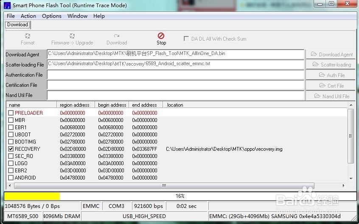Check the EBR2 partition checkbox
Image resolution: width=359 pixels, height=224 pixels.
coord(11,171)
